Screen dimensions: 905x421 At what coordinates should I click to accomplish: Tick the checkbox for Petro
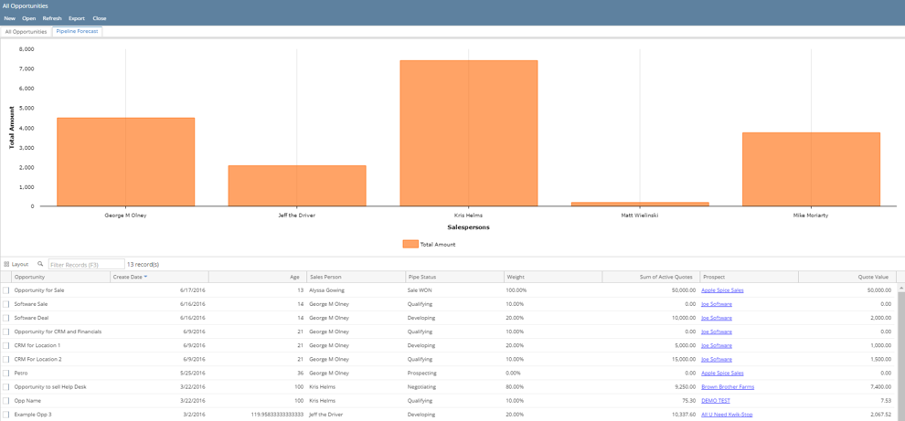(x=5, y=374)
